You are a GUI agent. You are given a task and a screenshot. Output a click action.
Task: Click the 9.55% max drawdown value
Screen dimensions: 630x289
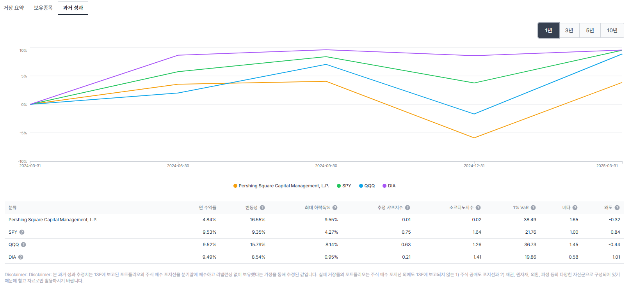point(331,220)
